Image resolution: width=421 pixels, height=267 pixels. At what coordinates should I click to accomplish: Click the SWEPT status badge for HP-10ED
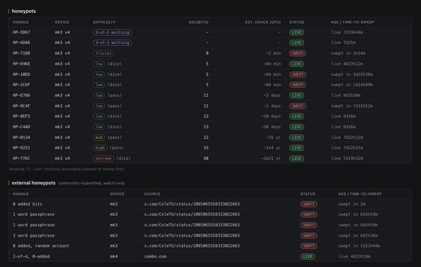298,74
